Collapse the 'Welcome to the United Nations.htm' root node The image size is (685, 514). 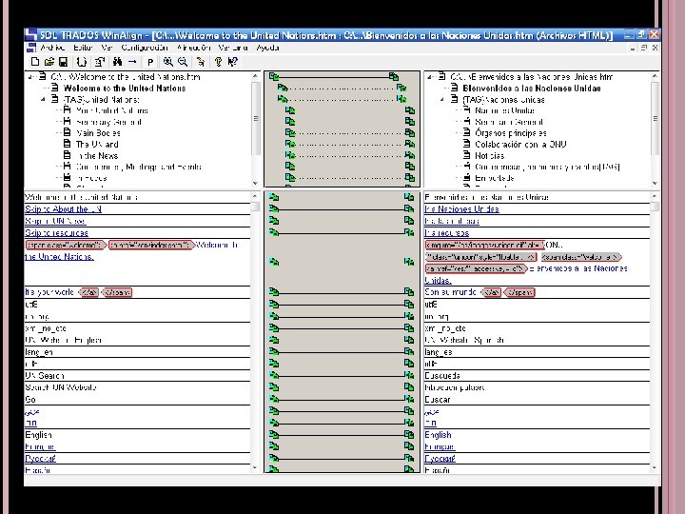[30, 77]
